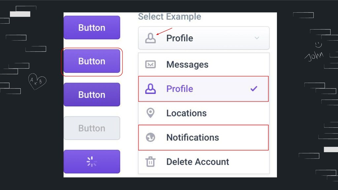Viewport: 338px width, 190px height.
Task: Click the Select Example heading label
Action: tap(169, 16)
